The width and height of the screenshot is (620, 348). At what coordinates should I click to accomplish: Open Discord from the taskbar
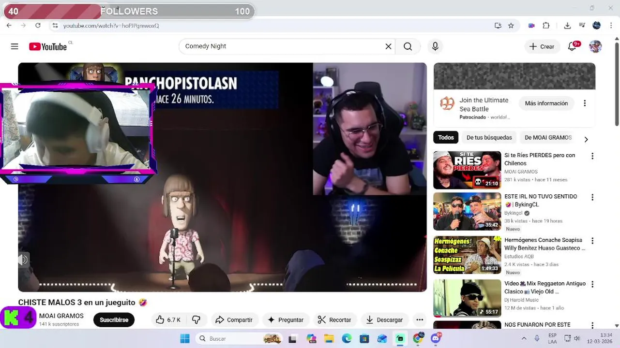[x=436, y=338]
